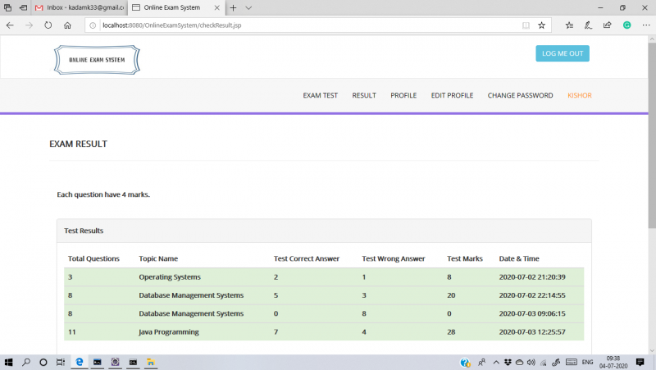Open Edge browser in taskbar
Image resolution: width=656 pixels, height=370 pixels.
coord(79,363)
